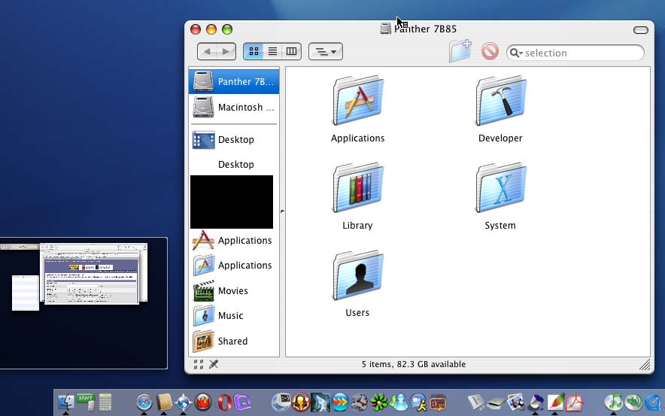The height and width of the screenshot is (416, 665).
Task: Select Movies in the sidebar
Action: 232,291
